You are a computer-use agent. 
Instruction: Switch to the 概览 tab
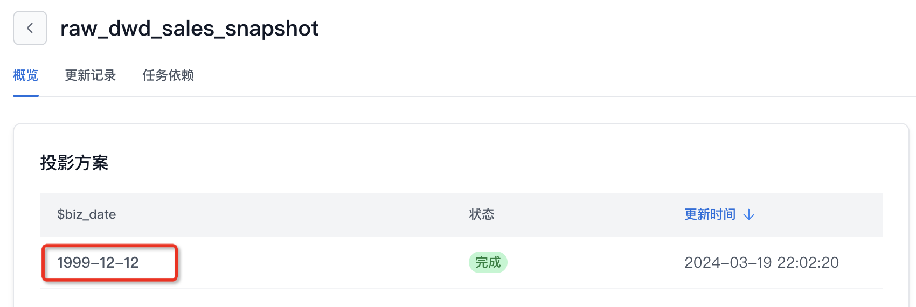pos(26,75)
